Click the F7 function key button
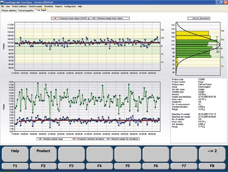 click(184, 166)
